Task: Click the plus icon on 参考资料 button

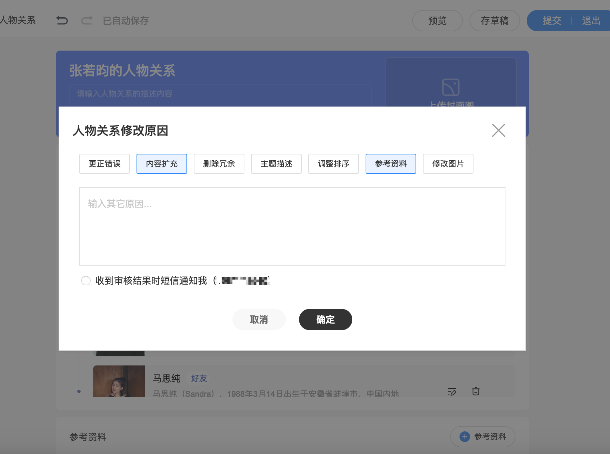Action: (464, 437)
